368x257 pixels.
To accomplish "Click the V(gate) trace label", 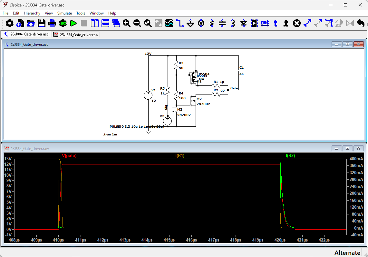I will click(69, 156).
